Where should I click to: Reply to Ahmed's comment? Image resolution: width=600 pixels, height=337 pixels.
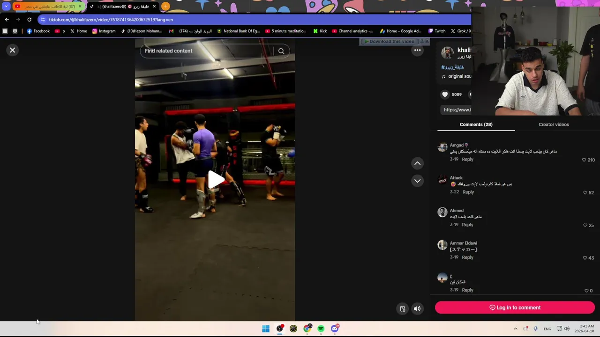click(x=467, y=225)
